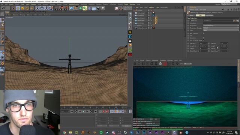Viewport: 240px width, 135px height.
Task: Open the Mesh menu
Action: (x=28, y=4)
